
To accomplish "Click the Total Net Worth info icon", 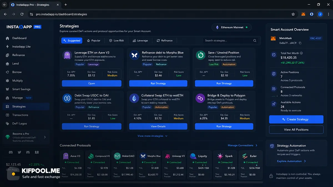I will pos(301,53).
